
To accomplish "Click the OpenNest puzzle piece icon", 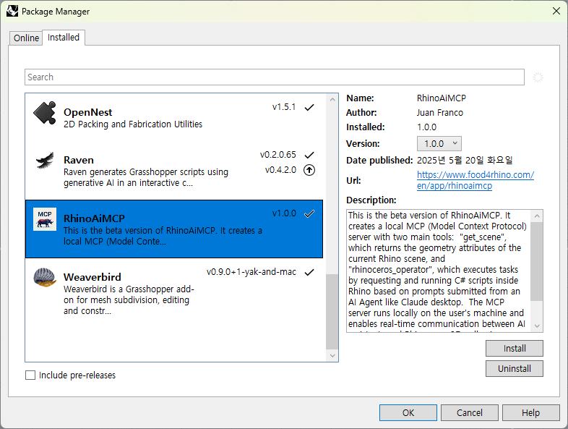I will point(45,113).
